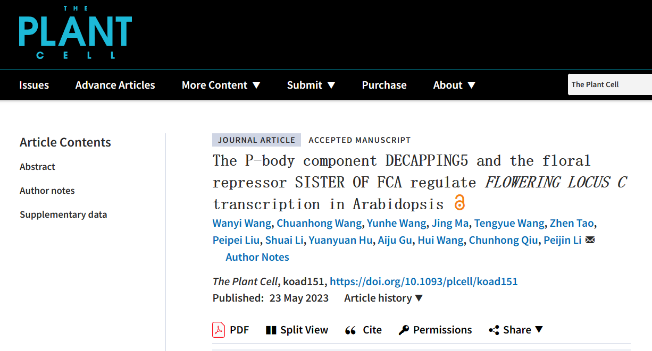Viewport: 652px width, 351px height.
Task: Click the orange open access lock icon
Action: [x=459, y=203]
